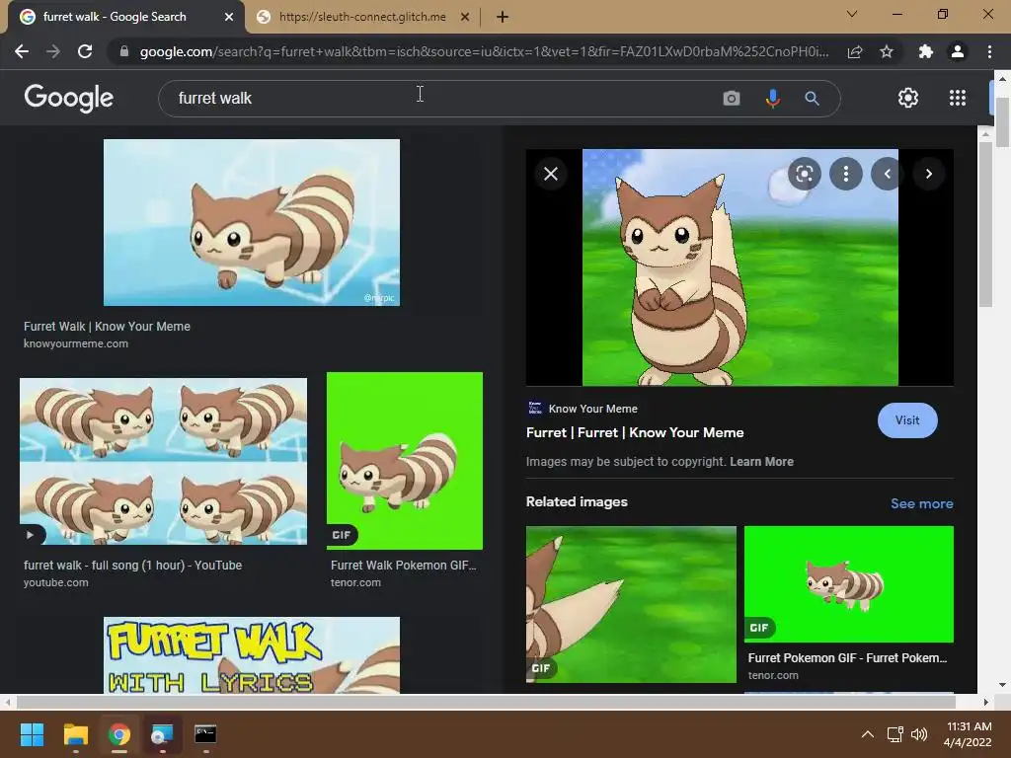Open Google quick settings gear
This screenshot has height=758, width=1011.
(x=908, y=98)
